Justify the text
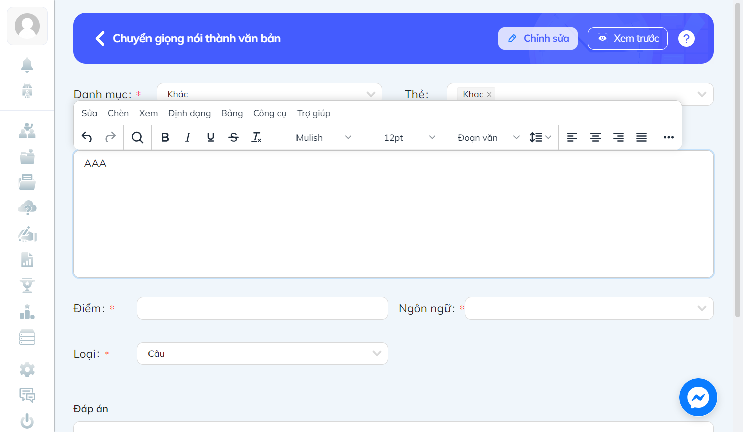The image size is (743, 432). 642,137
